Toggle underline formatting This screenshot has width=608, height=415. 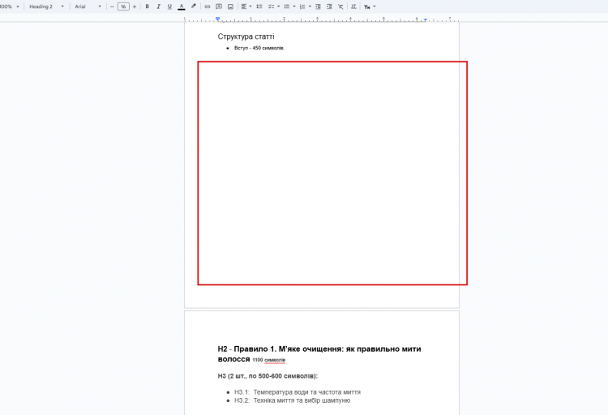169,6
